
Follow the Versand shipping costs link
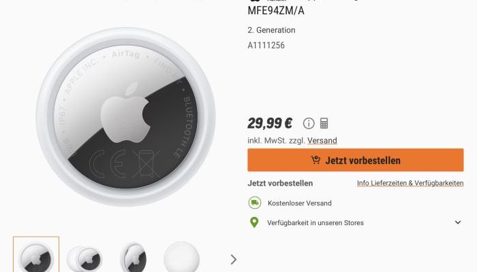(322, 141)
